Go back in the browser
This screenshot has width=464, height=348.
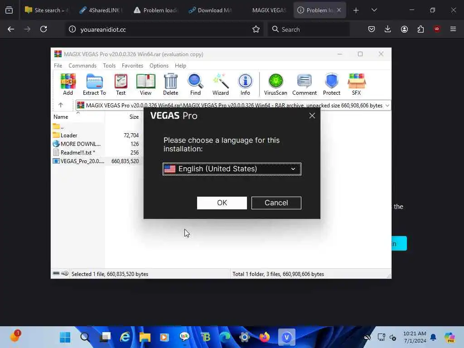coord(11,29)
